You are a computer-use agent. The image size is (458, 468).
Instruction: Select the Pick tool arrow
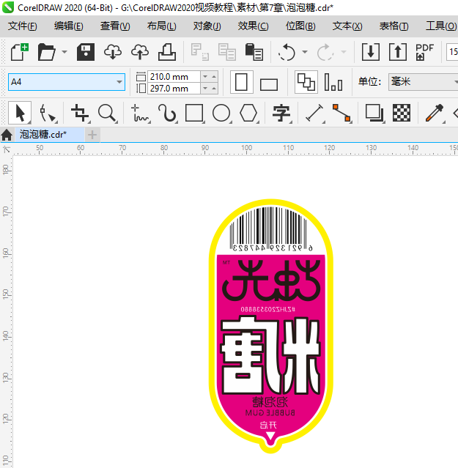(20, 113)
